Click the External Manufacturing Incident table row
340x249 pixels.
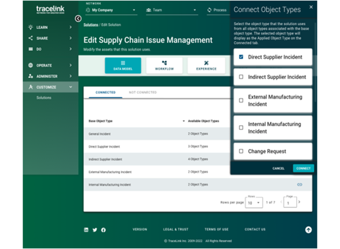point(157,172)
